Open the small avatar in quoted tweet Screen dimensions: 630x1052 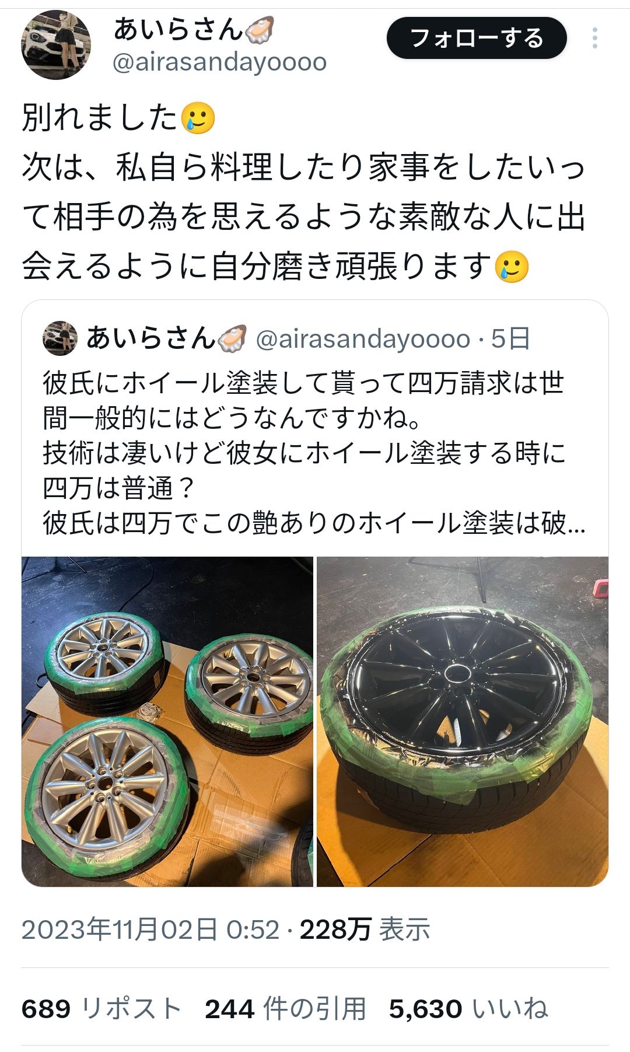(x=60, y=338)
